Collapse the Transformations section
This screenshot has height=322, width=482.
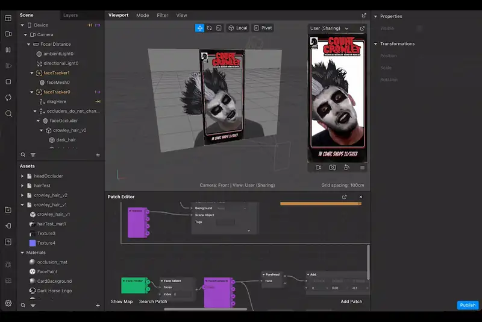pyautogui.click(x=375, y=44)
